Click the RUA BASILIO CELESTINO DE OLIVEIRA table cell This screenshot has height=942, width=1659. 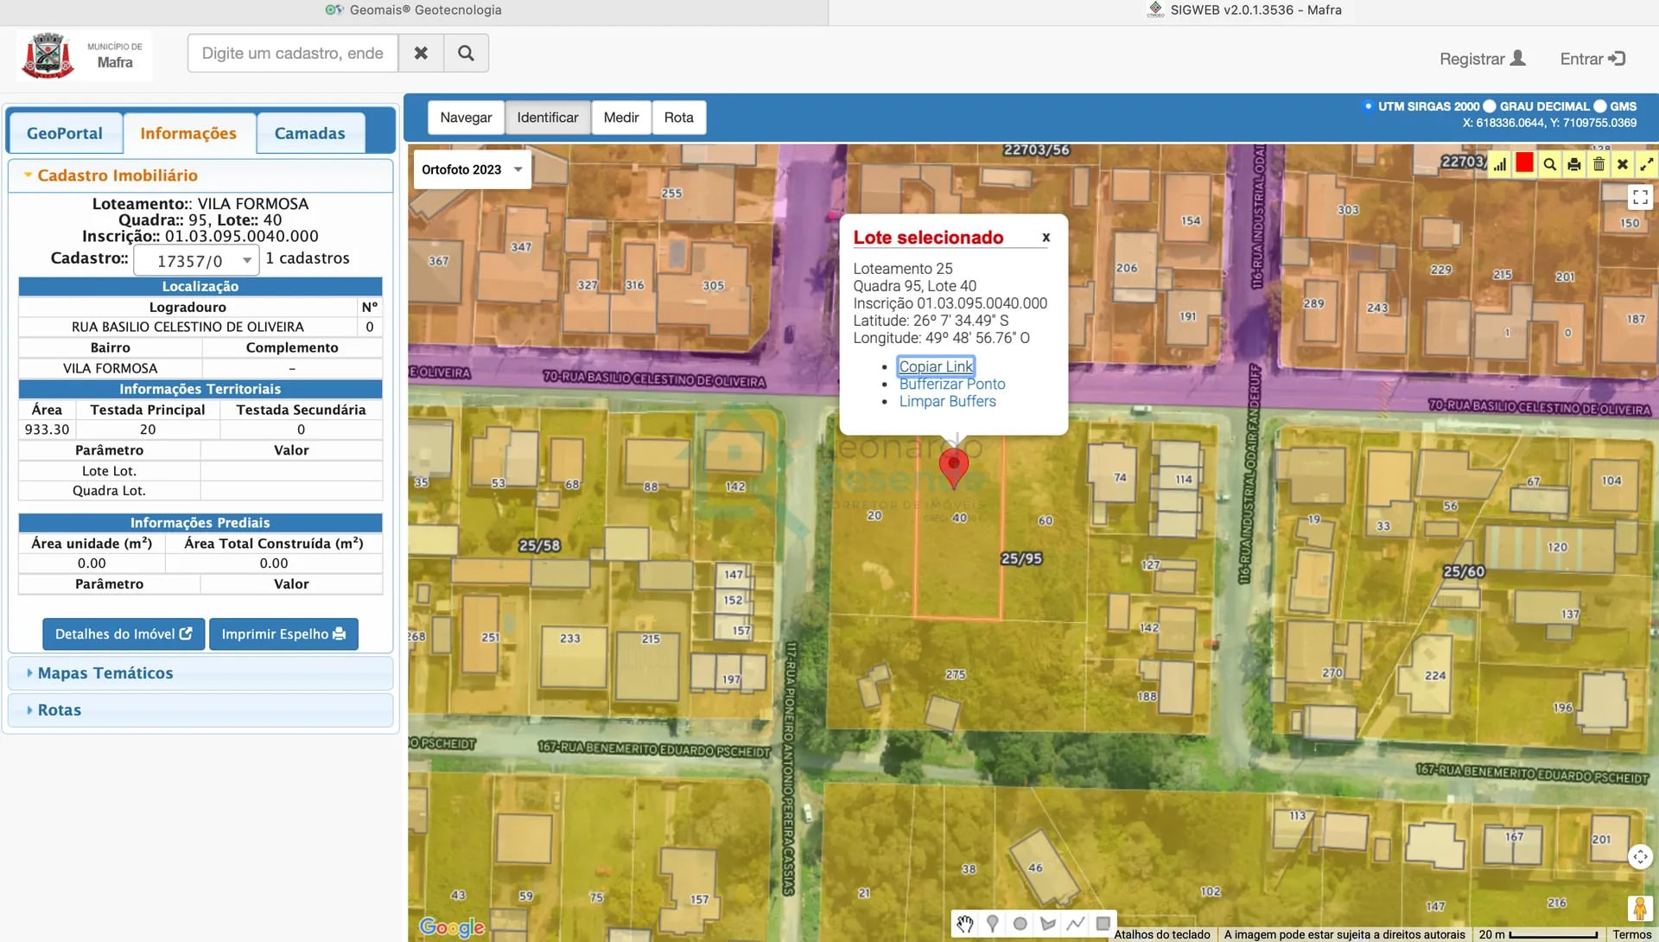click(188, 327)
